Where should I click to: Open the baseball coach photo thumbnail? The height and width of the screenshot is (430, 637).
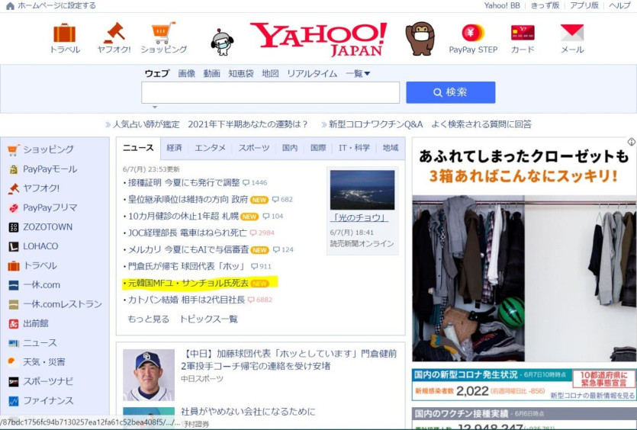[149, 375]
